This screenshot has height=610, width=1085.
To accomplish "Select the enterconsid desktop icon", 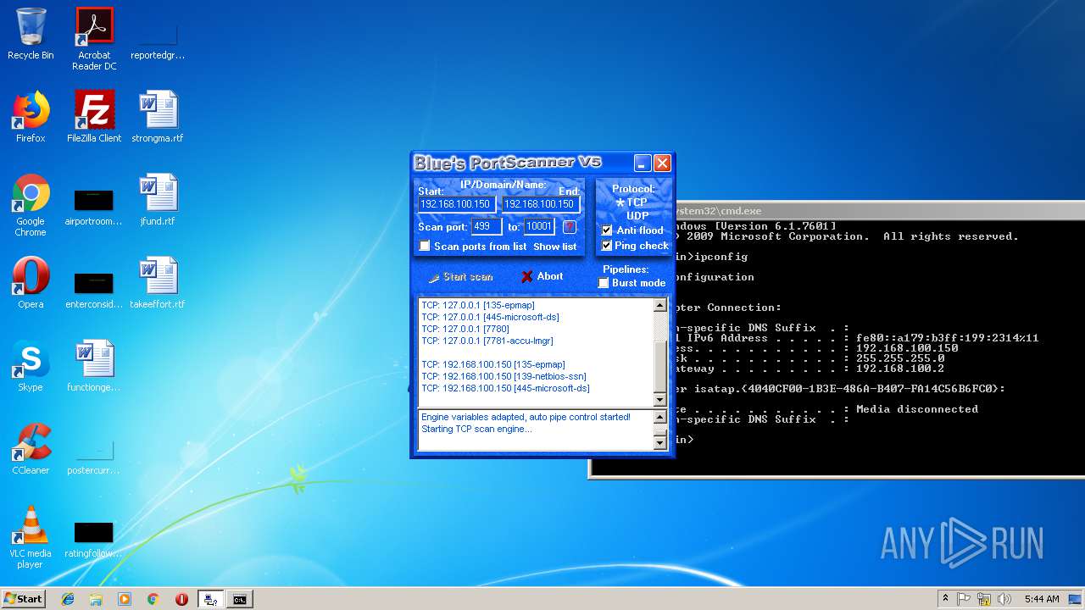I will pos(94,289).
